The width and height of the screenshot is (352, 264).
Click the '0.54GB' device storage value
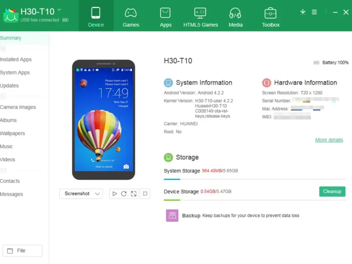(x=208, y=191)
